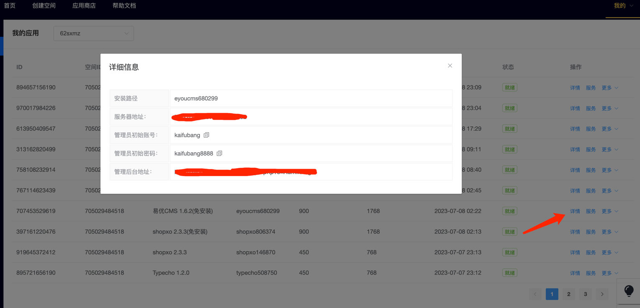Expand 更多 for row 894657156190
Screen dimensions: 640x308
coord(610,88)
